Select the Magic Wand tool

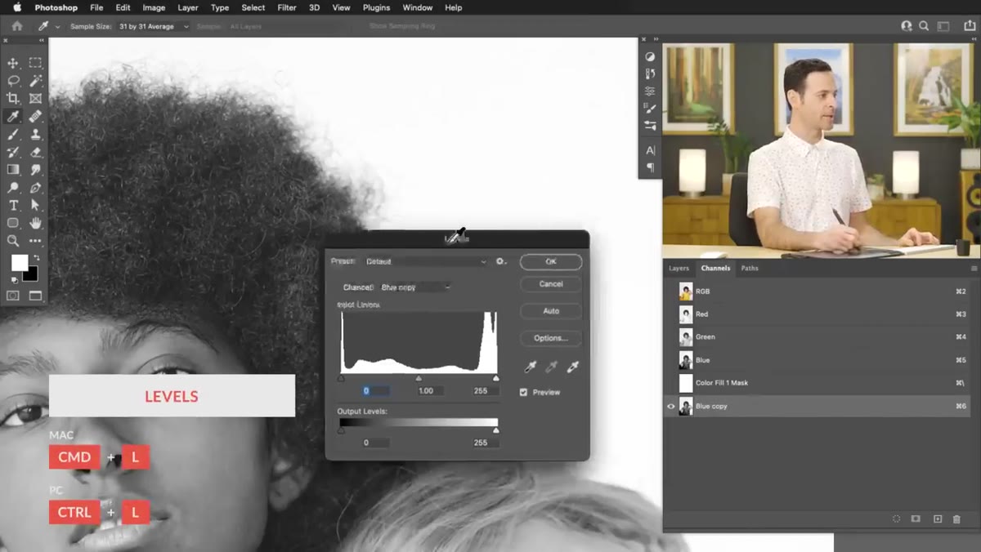(x=35, y=81)
